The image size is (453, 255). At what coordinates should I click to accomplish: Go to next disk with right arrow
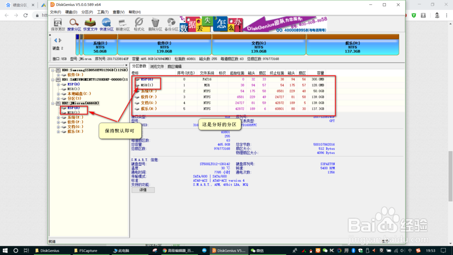tap(60, 40)
